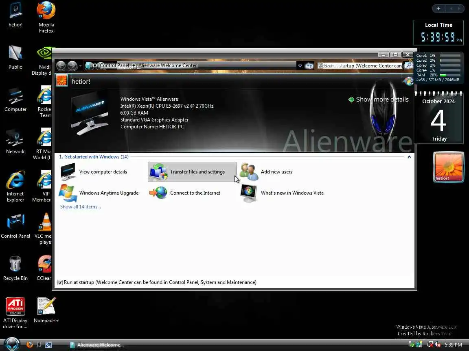
Task: Click the hetior! slideshow gadget thumbnail
Action: 449,167
